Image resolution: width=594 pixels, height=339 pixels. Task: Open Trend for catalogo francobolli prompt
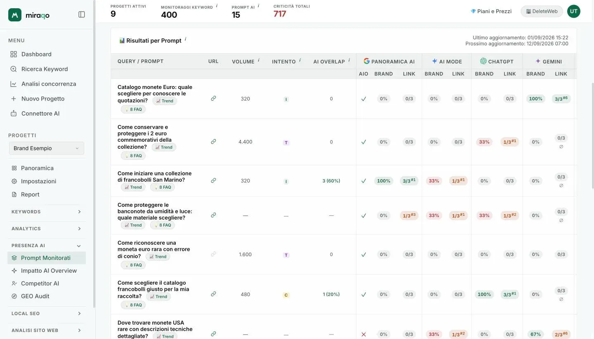[158, 297]
